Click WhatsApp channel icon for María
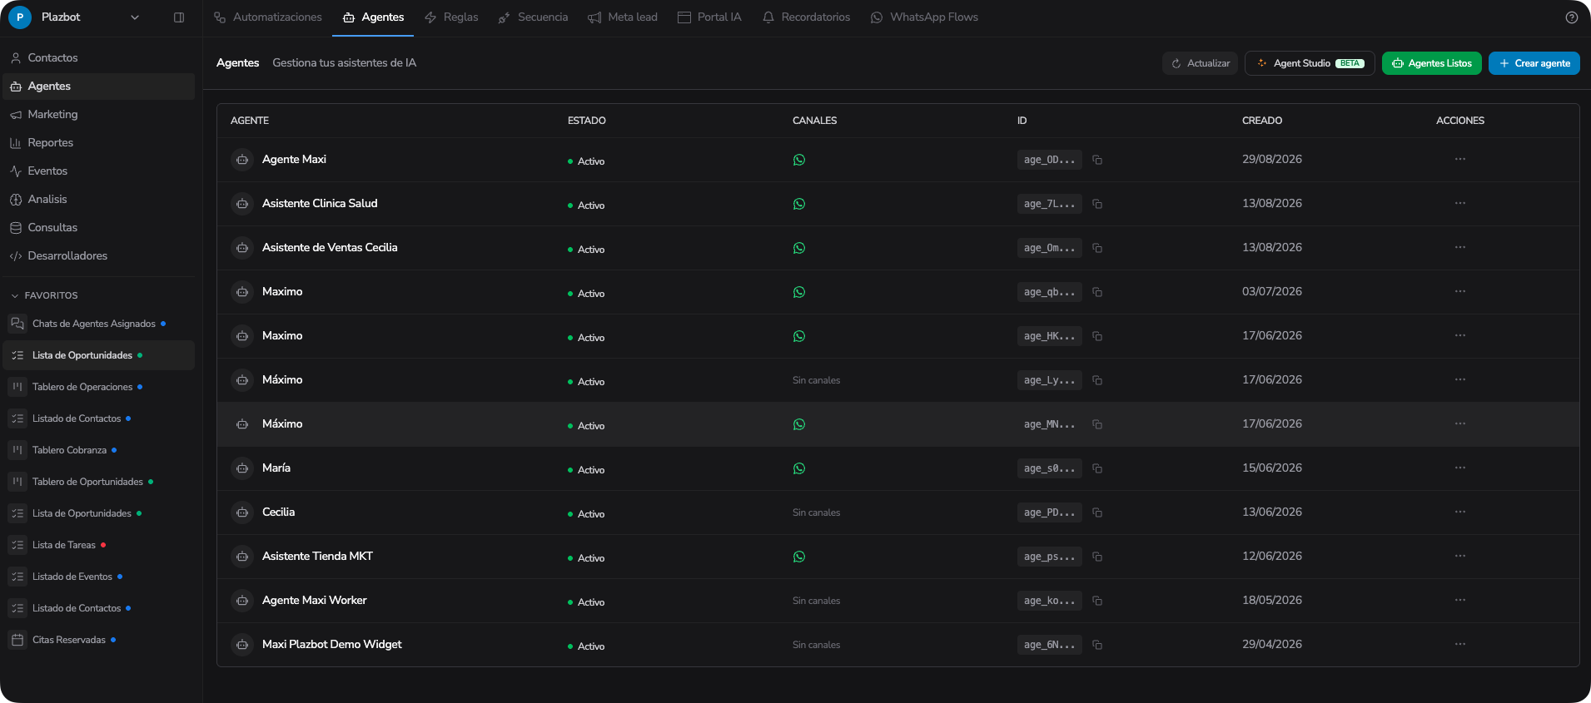 (x=799, y=468)
